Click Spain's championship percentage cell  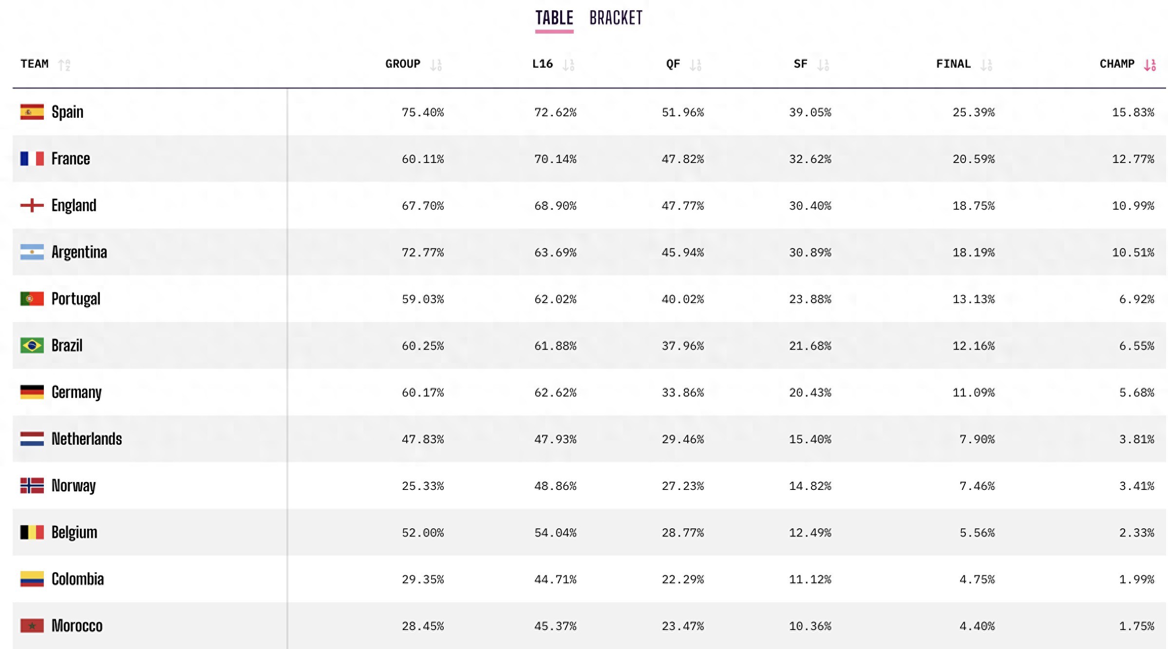coord(1135,112)
